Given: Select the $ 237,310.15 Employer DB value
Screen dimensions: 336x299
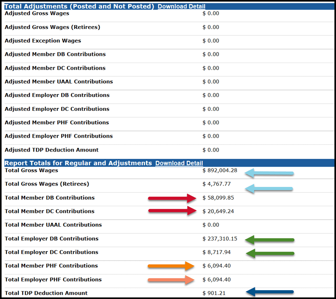Looking at the screenshot, I should coord(220,239).
